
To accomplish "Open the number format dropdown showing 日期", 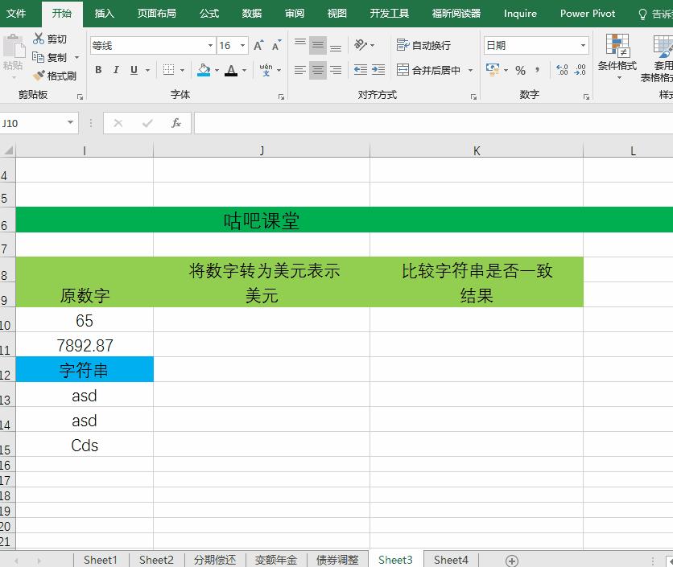I will (583, 44).
